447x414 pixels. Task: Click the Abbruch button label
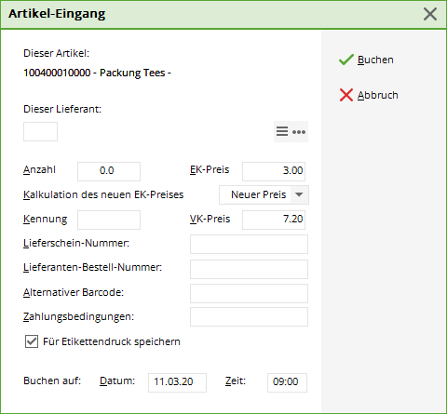pyautogui.click(x=377, y=95)
